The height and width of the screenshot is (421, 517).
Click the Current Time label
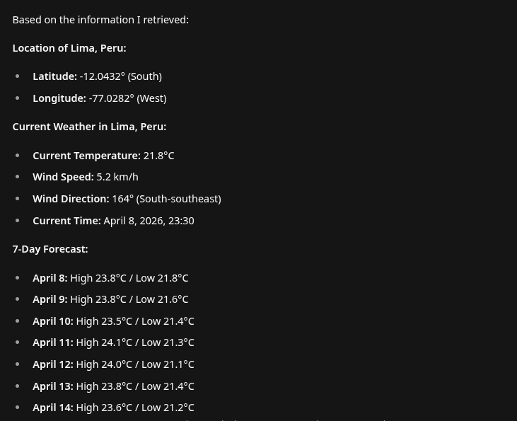(x=66, y=221)
